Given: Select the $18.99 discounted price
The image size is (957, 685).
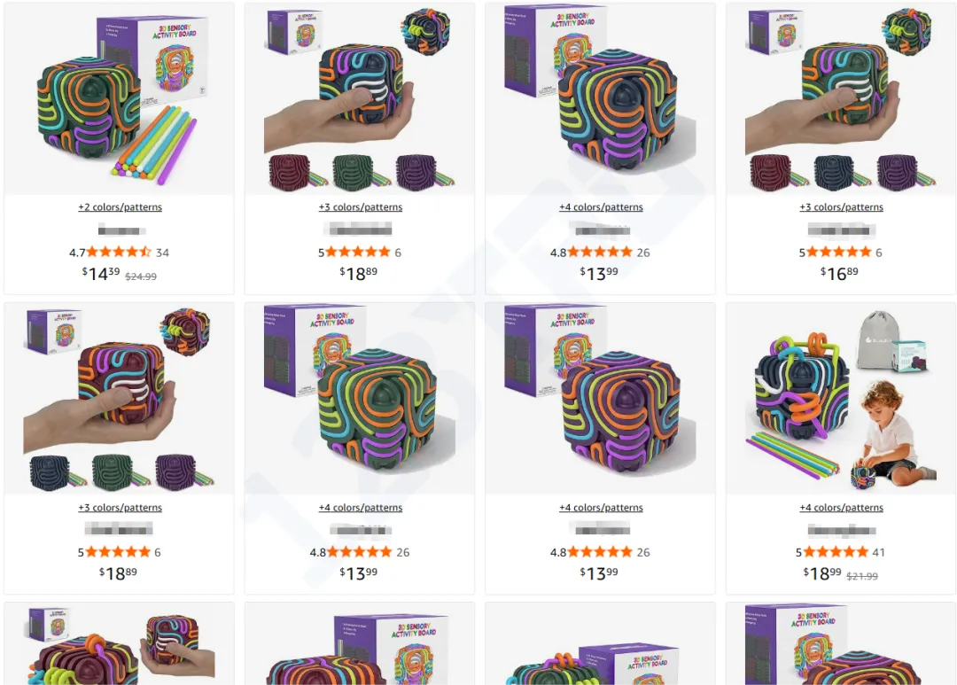Looking at the screenshot, I should (x=822, y=573).
